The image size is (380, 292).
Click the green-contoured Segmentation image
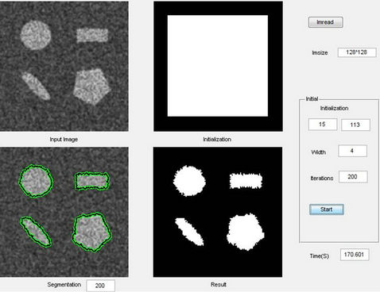pyautogui.click(x=64, y=212)
